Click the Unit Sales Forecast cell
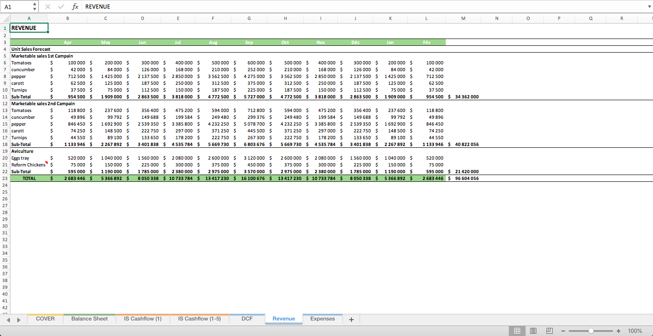Screen dimensions: 653x336 click(31, 49)
